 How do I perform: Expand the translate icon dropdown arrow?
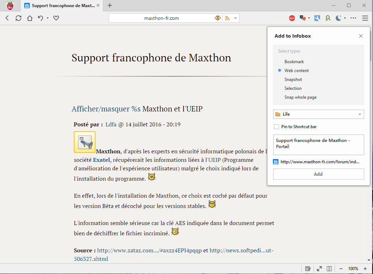tap(309, 18)
